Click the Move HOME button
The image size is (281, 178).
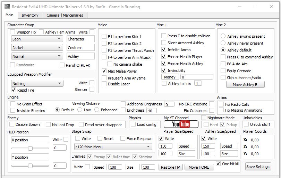199,167
